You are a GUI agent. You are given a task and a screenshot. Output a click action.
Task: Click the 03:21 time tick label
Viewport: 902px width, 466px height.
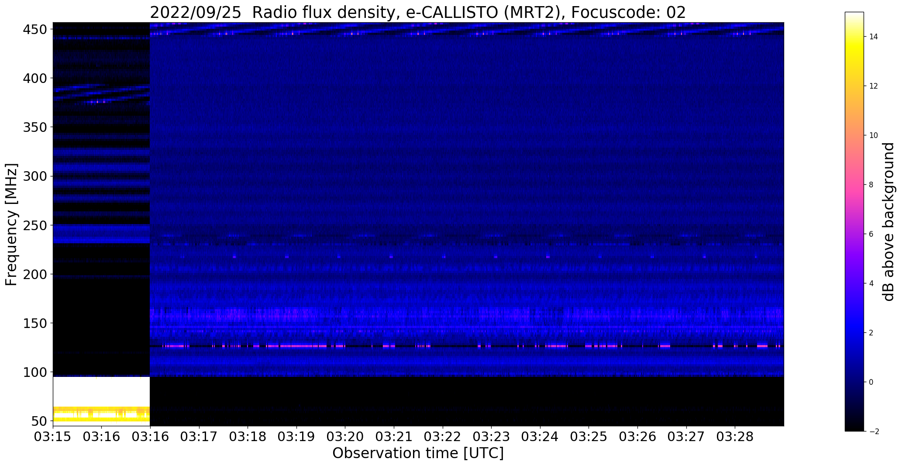(x=394, y=437)
